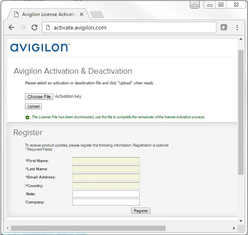Open the Chrome three-dot menu
The image size is (248, 235).
tap(237, 27)
